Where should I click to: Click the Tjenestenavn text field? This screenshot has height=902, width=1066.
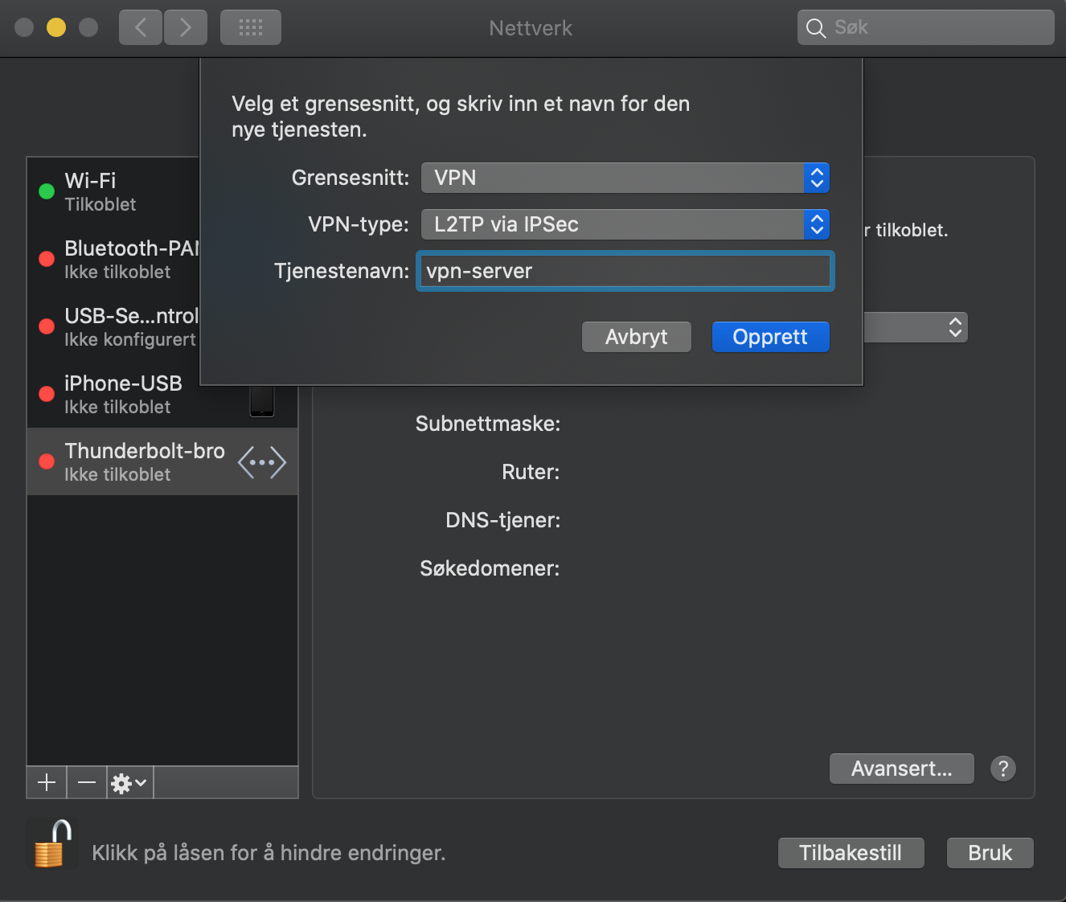tap(625, 271)
